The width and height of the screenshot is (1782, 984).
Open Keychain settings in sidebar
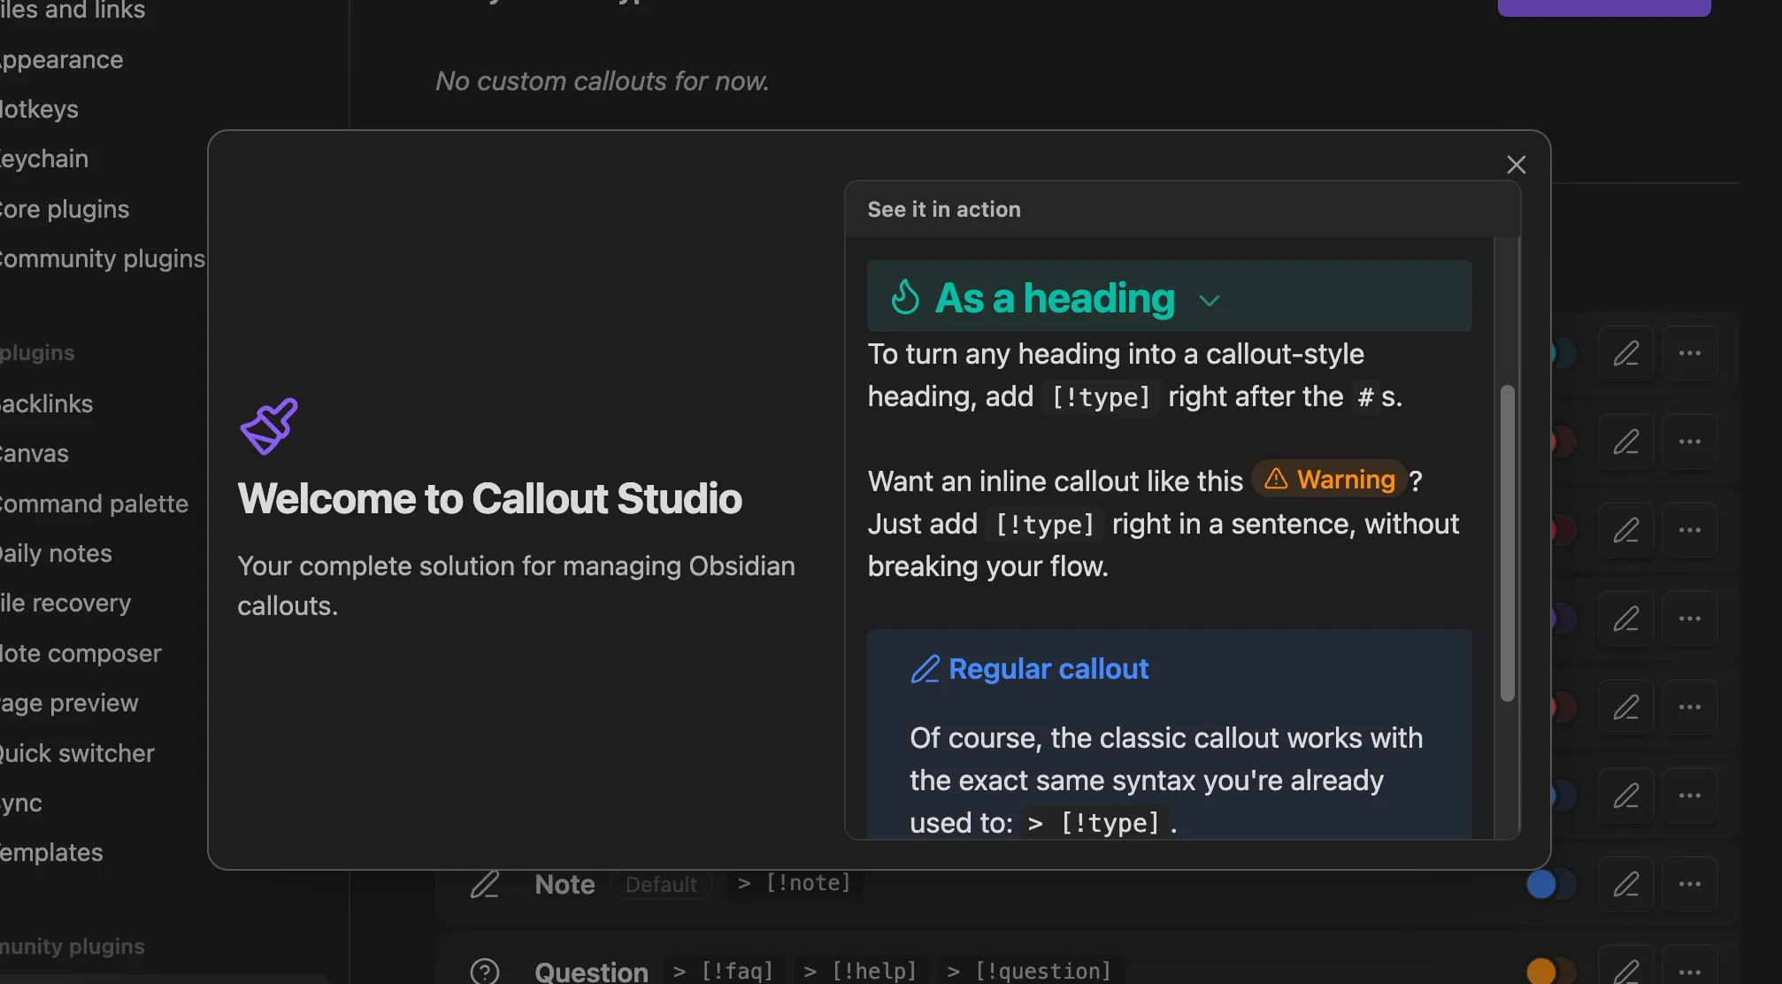44,158
